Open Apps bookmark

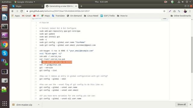(16, 16)
